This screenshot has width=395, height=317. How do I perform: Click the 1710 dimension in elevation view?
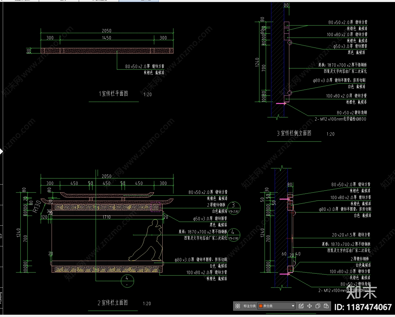[x=106, y=217]
